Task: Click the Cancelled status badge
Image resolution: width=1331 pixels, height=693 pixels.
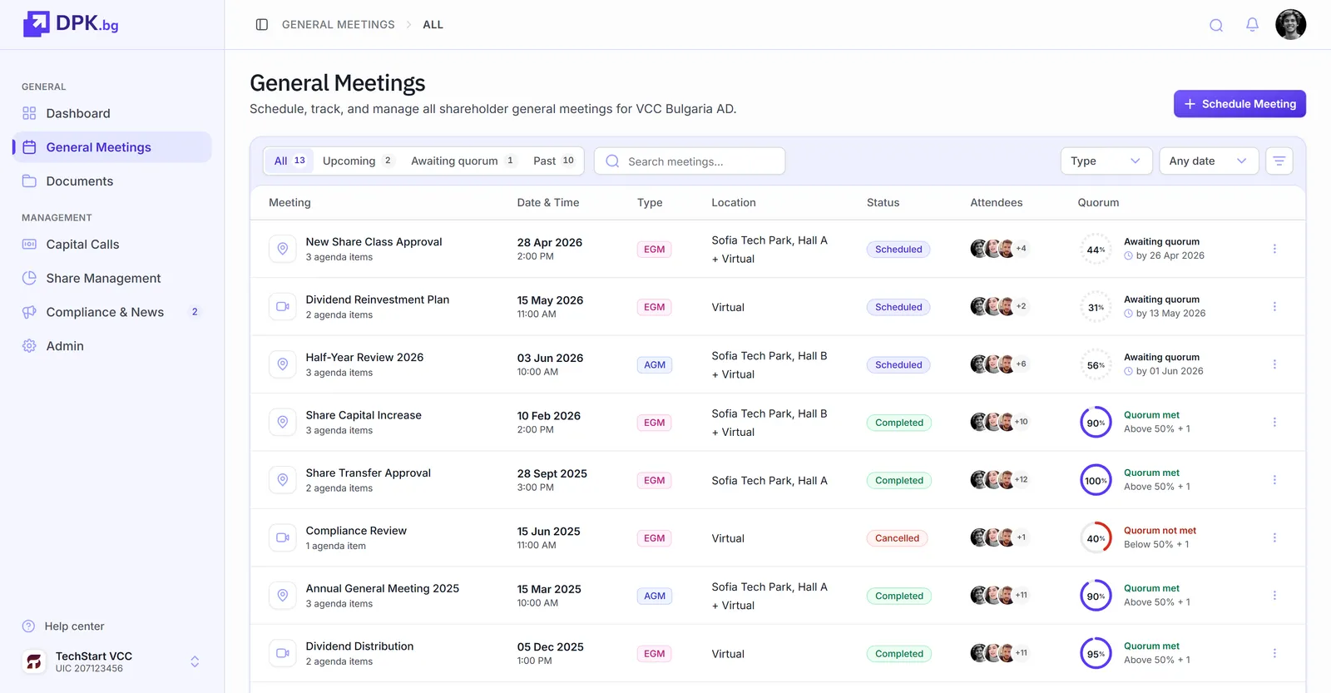Action: pos(897,538)
